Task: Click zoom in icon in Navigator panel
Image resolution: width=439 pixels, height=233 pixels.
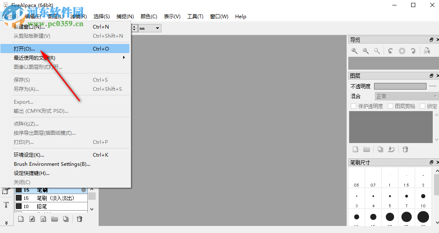Action: (x=355, y=51)
